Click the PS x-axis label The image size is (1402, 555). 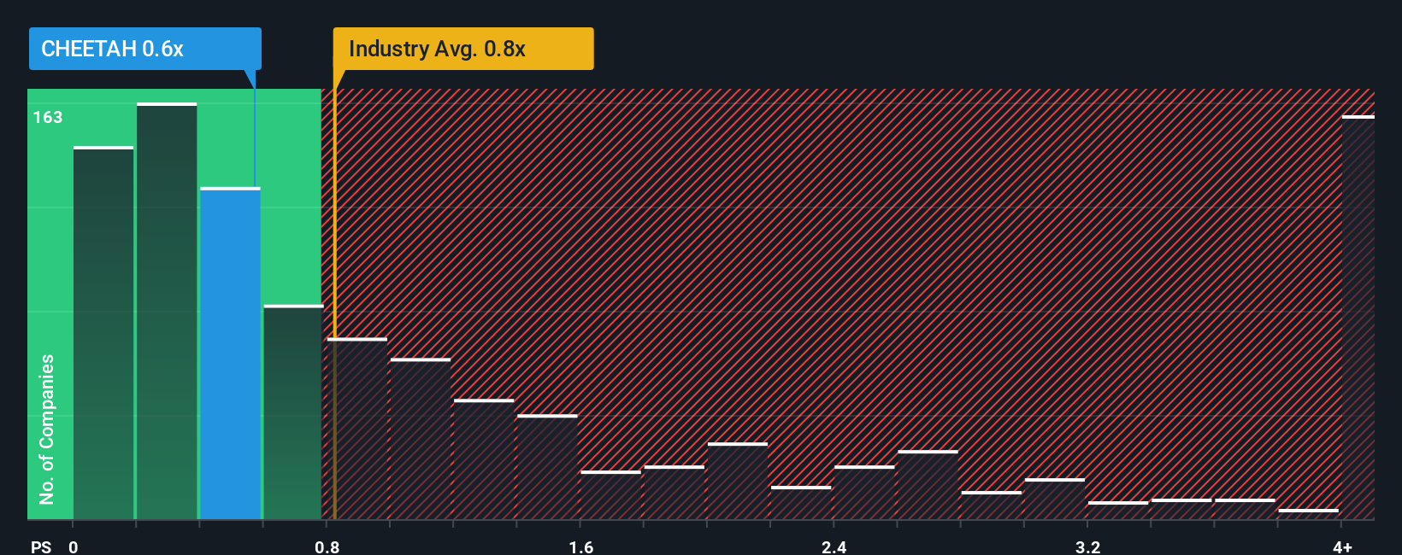(41, 546)
